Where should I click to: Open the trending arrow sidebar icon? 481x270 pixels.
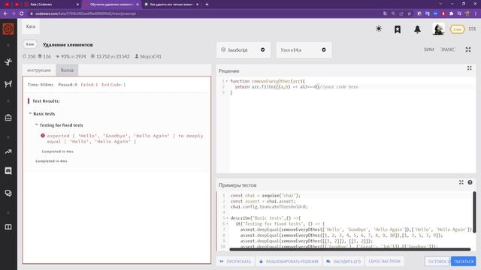pos(8,151)
